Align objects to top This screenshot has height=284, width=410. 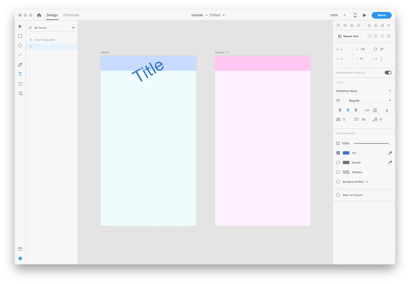coord(339,25)
